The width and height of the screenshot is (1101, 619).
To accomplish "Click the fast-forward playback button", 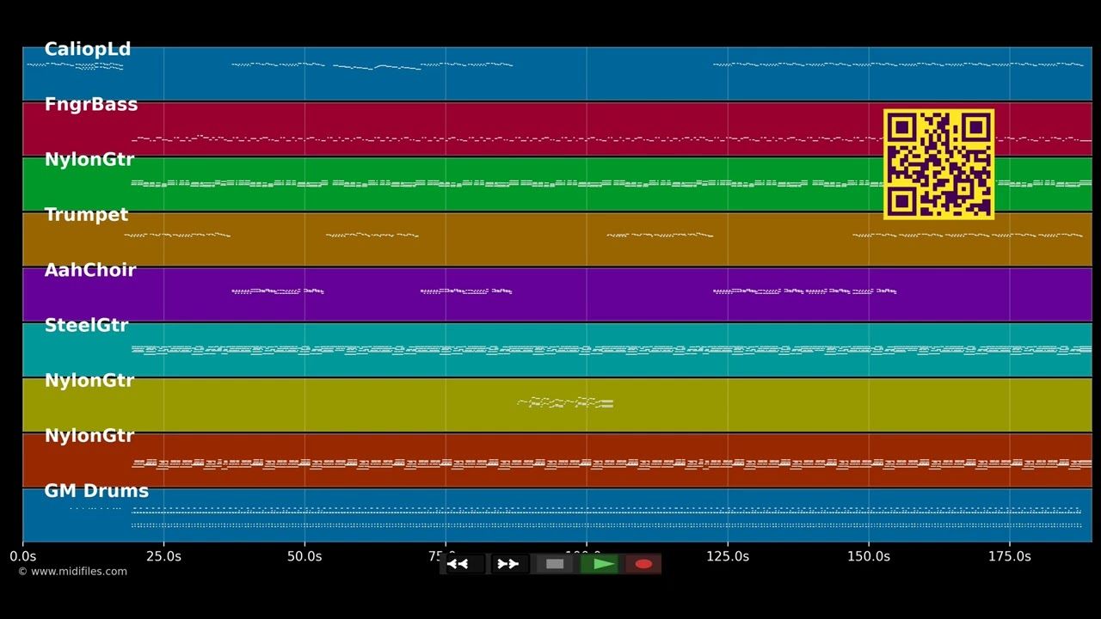I will tap(508, 564).
